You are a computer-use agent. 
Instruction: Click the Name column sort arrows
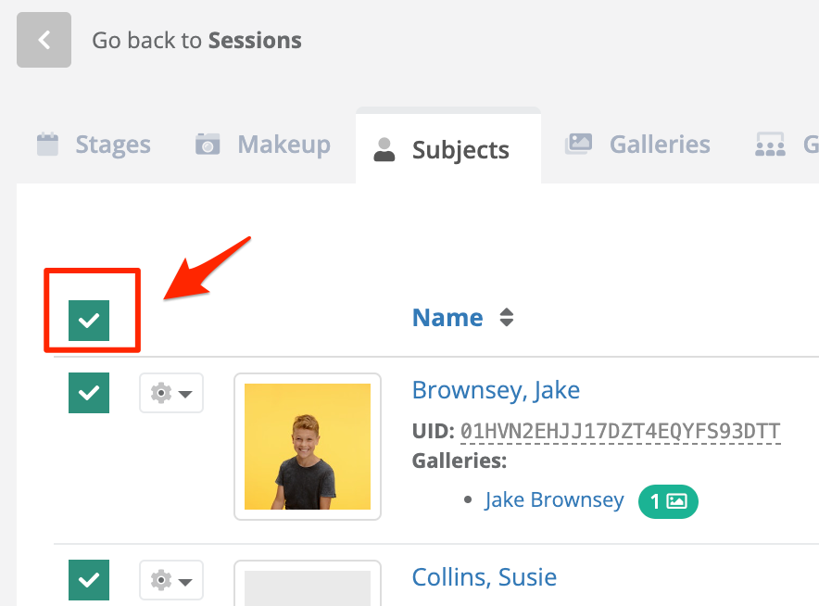506,317
